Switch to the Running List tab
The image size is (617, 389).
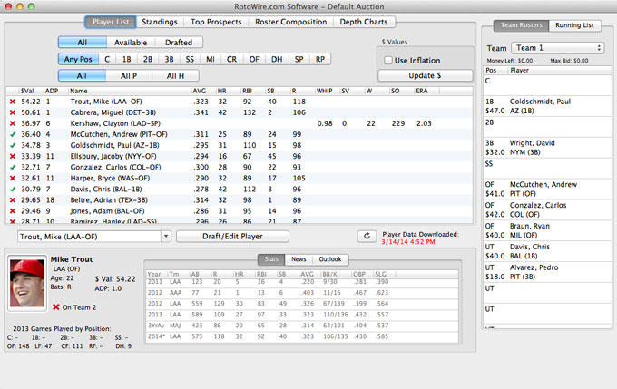click(574, 25)
